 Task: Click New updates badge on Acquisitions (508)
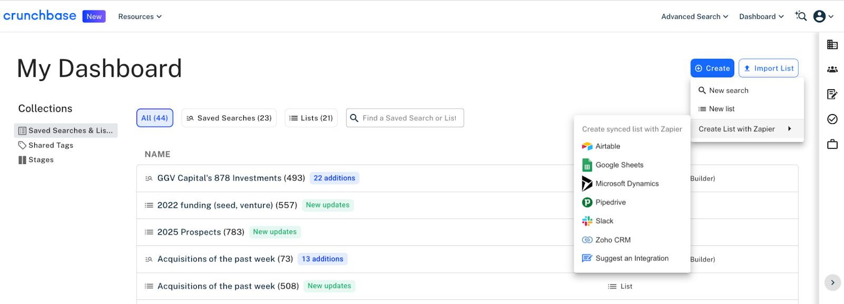(329, 286)
